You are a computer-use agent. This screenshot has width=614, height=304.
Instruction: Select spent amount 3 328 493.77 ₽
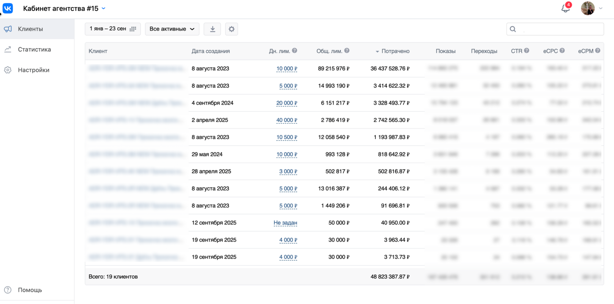391,103
